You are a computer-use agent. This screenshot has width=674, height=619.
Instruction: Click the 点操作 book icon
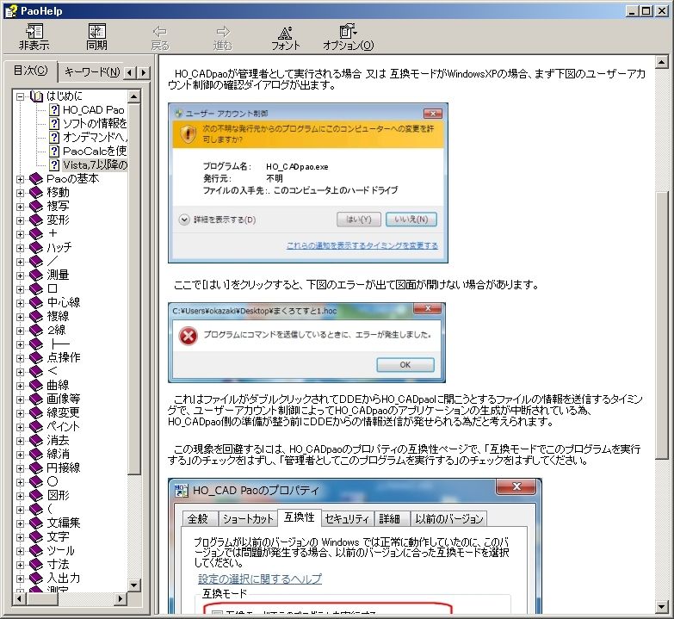pyautogui.click(x=35, y=358)
